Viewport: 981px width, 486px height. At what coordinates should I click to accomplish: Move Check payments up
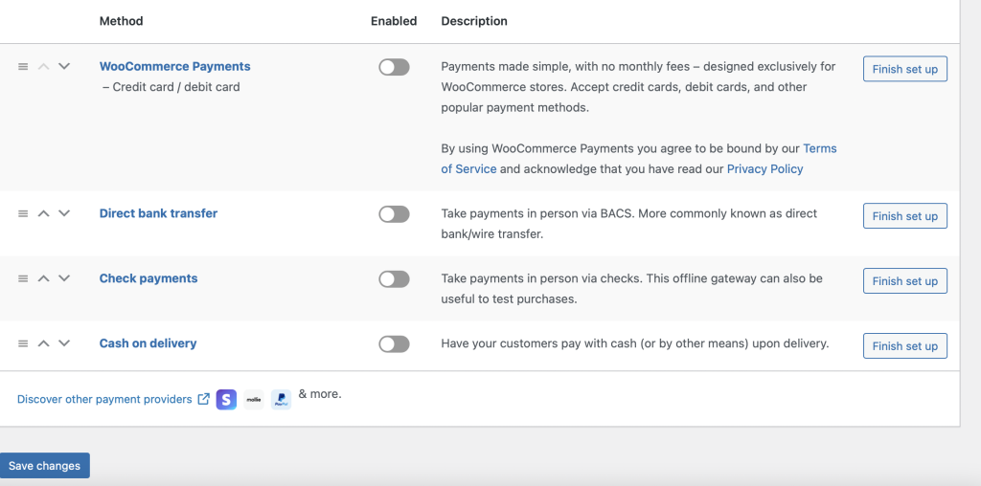pyautogui.click(x=43, y=278)
